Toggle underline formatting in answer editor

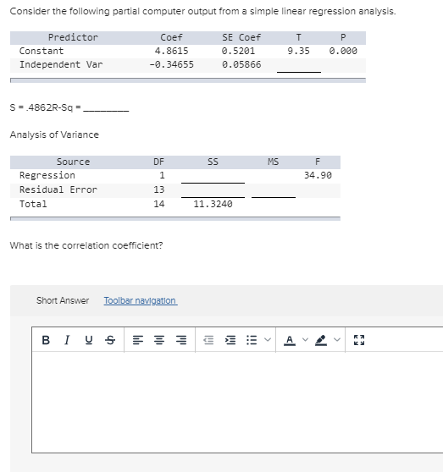(x=89, y=340)
